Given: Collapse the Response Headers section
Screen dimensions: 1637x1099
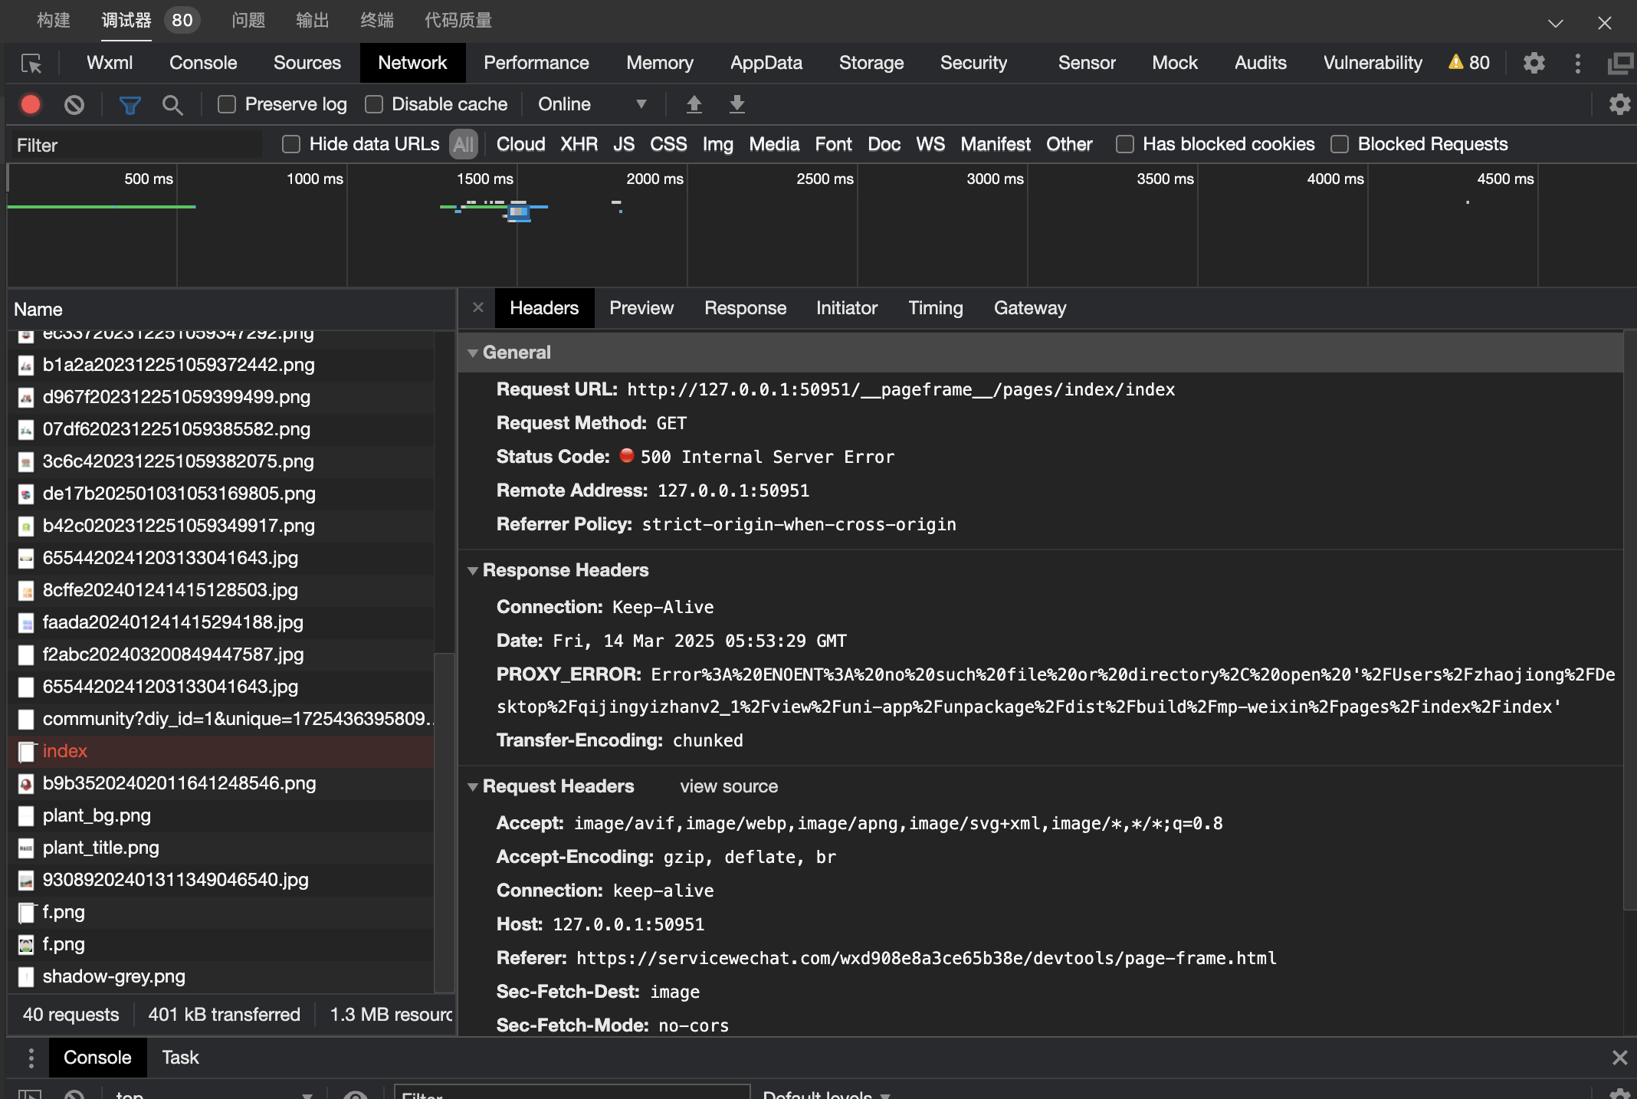Looking at the screenshot, I should coord(473,571).
